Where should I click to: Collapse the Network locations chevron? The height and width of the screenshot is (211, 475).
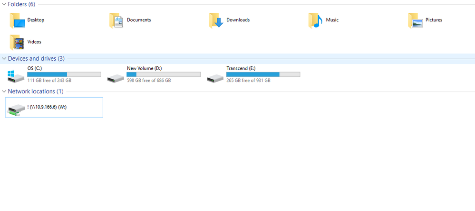pos(4,92)
